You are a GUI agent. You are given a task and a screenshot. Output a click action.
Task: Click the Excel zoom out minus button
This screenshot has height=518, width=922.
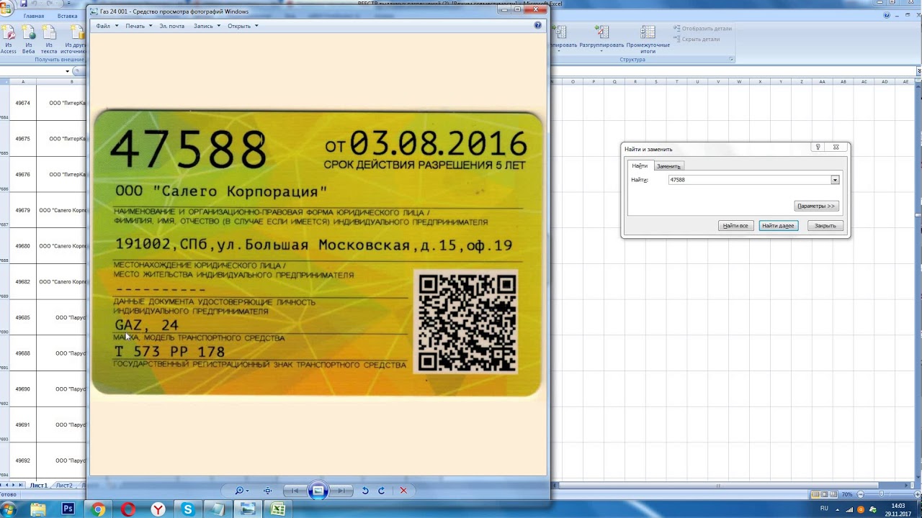coord(860,494)
